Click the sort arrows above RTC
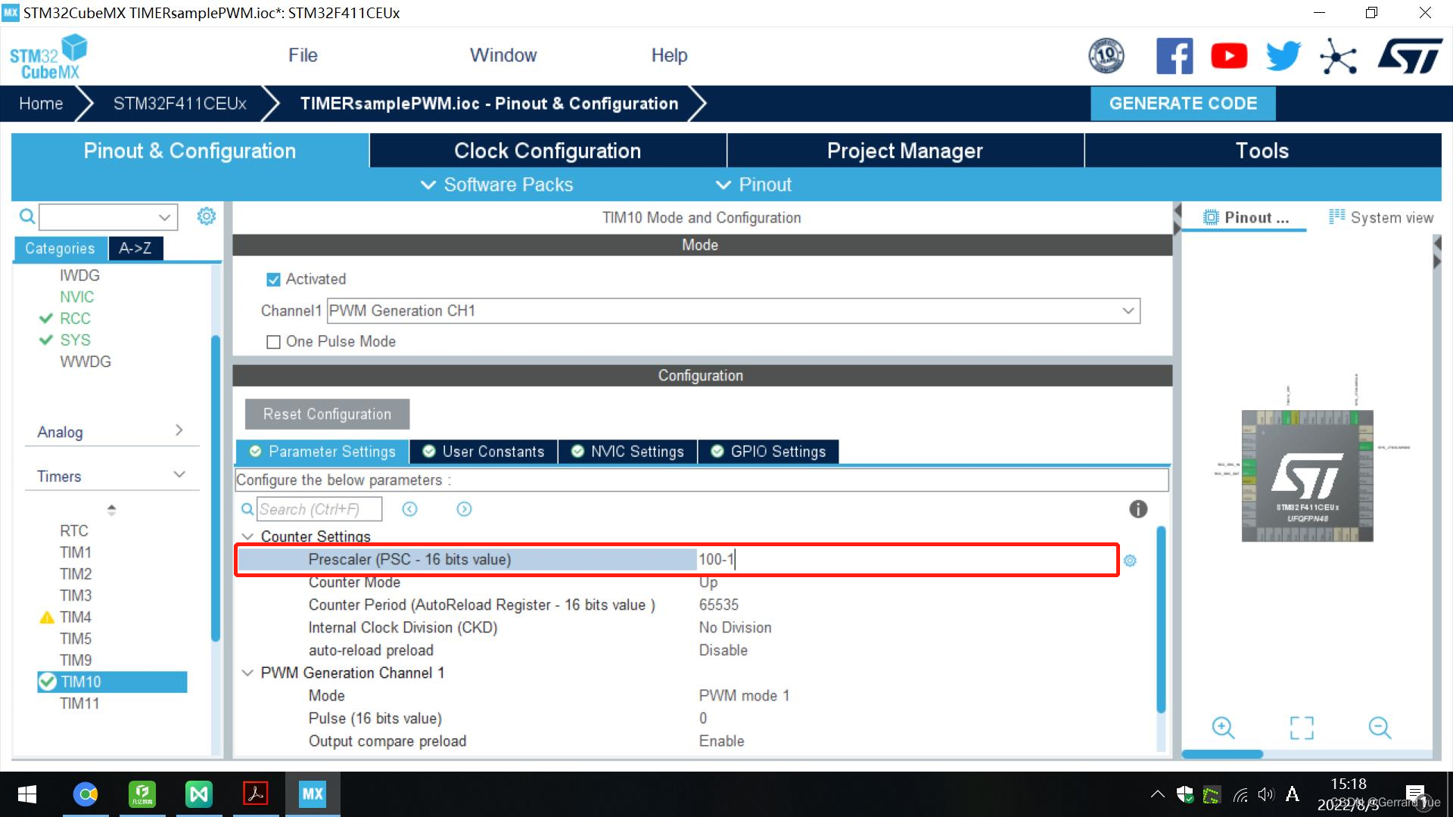Screen dimensions: 1453x817 point(111,510)
